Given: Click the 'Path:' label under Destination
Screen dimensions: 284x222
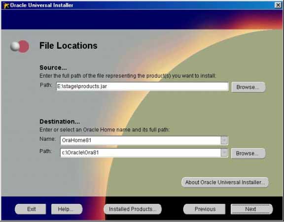Looking at the screenshot, I should pyautogui.click(x=45, y=151).
